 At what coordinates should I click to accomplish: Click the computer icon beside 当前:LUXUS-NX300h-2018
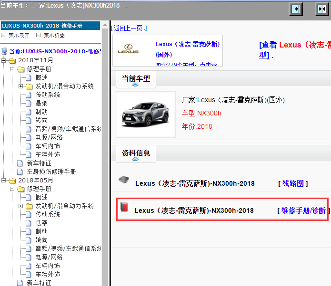coord(4,51)
